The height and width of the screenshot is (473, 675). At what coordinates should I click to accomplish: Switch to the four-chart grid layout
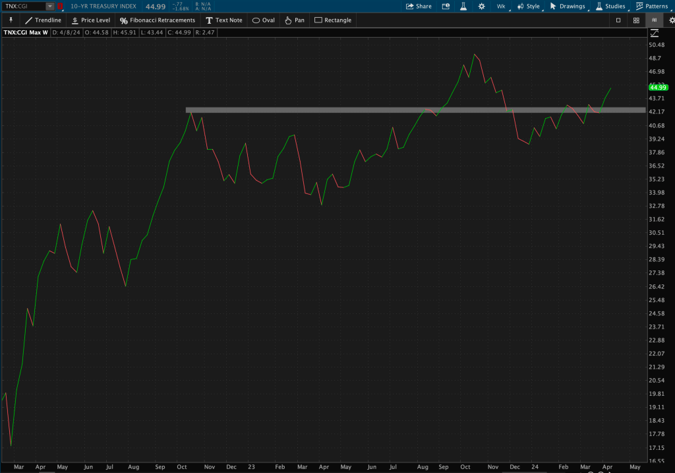[x=636, y=20]
